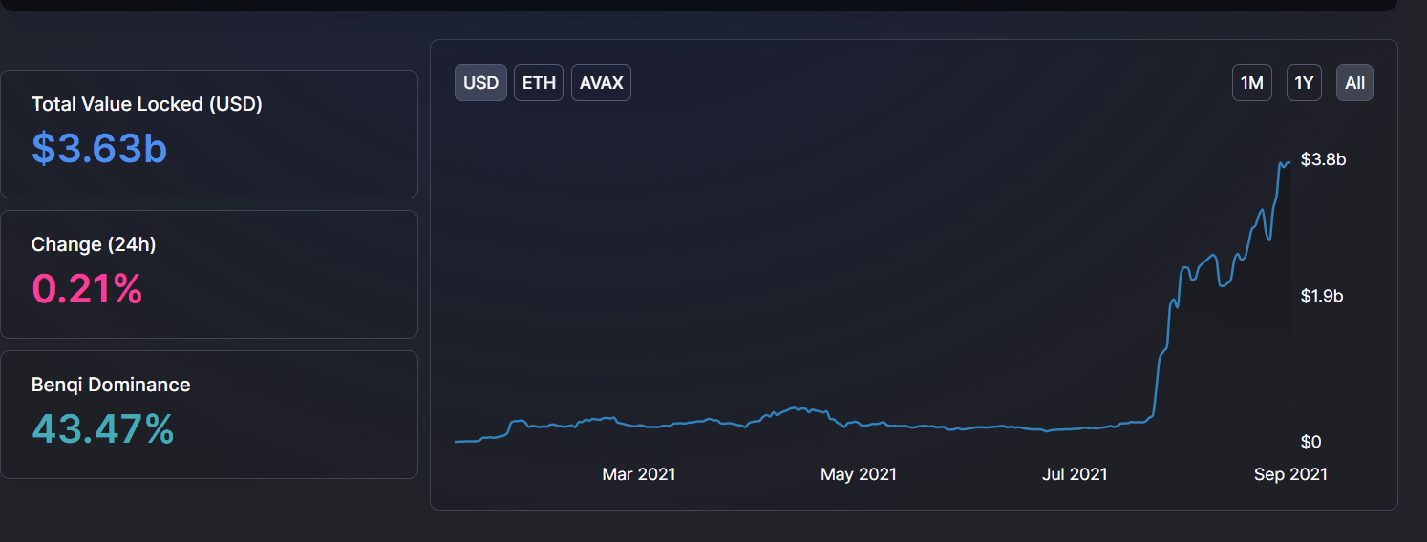Click the peak of the TVL chart line
The width and height of the screenshot is (1427, 542).
(1281, 163)
